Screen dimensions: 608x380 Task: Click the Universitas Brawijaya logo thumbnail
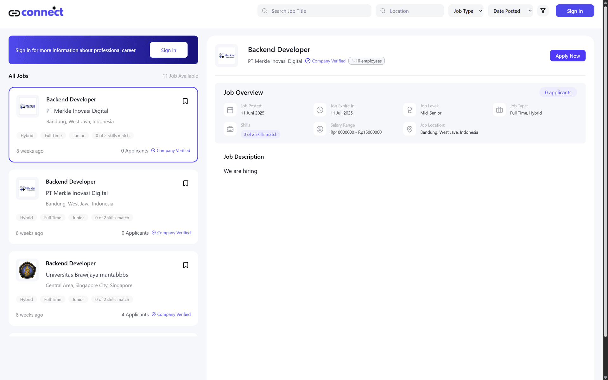tap(27, 270)
